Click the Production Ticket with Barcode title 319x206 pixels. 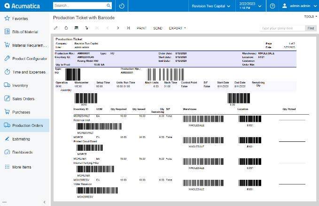(x=84, y=18)
